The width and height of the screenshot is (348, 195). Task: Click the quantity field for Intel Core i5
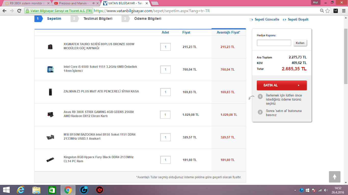[x=165, y=70]
